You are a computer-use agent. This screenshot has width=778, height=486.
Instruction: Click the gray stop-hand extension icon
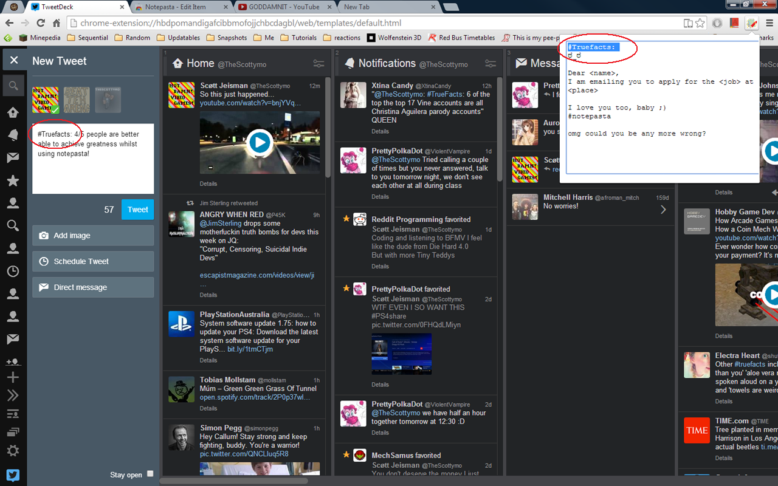(717, 23)
